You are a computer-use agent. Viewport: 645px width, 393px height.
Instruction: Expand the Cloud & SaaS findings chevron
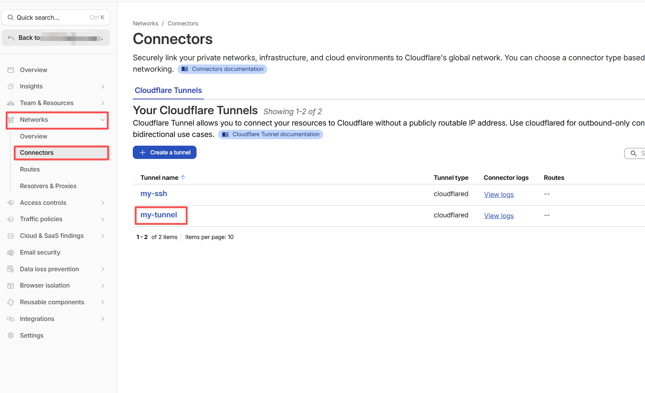tap(103, 236)
